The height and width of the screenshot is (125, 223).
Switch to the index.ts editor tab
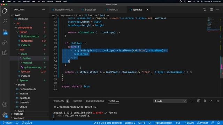tap(113, 10)
